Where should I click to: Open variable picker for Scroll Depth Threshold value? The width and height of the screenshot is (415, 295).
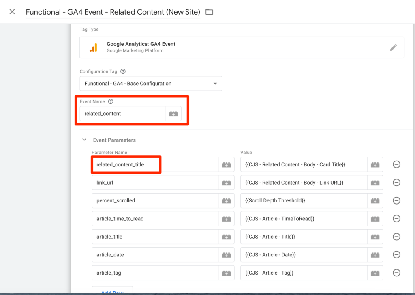point(375,201)
